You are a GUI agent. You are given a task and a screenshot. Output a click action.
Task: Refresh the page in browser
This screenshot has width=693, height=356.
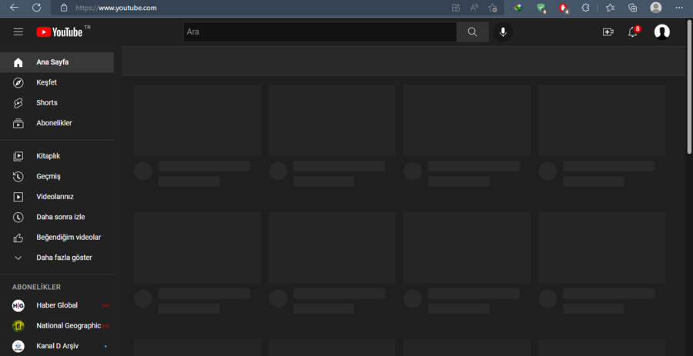point(37,8)
